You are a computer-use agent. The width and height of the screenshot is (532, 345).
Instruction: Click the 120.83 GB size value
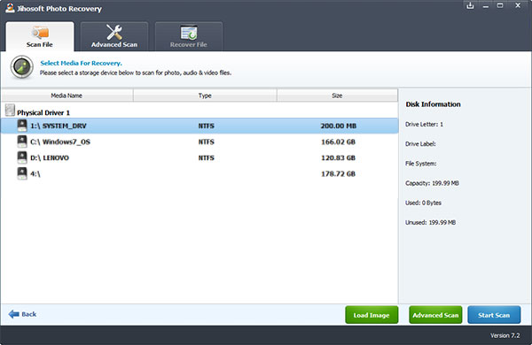(339, 157)
